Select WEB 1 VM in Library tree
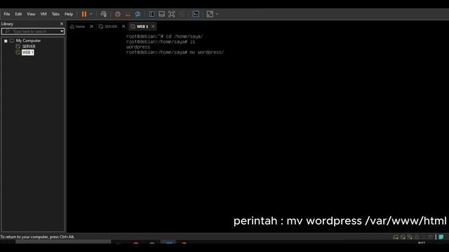The image size is (449, 252). click(27, 52)
